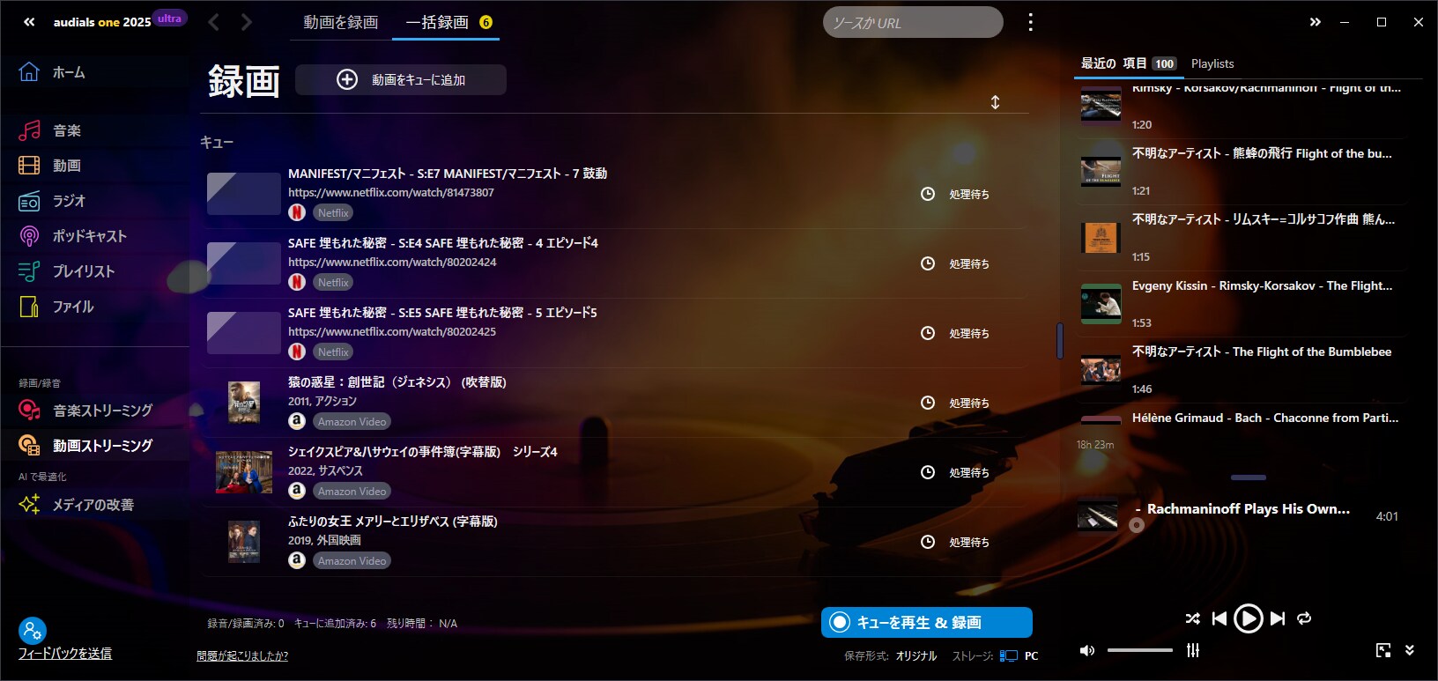Open the mini player view icon

point(1383,650)
